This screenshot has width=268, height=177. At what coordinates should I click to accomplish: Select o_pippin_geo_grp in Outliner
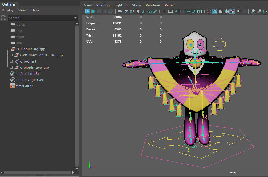pyautogui.click(x=35, y=67)
